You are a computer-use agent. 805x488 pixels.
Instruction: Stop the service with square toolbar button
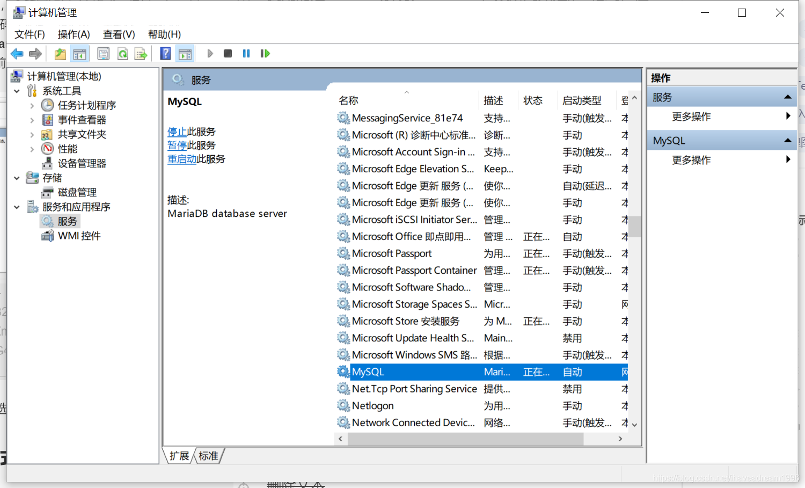[x=228, y=54]
